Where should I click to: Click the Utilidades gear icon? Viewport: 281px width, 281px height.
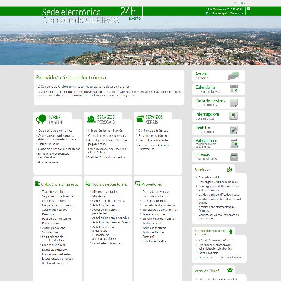(x=229, y=169)
